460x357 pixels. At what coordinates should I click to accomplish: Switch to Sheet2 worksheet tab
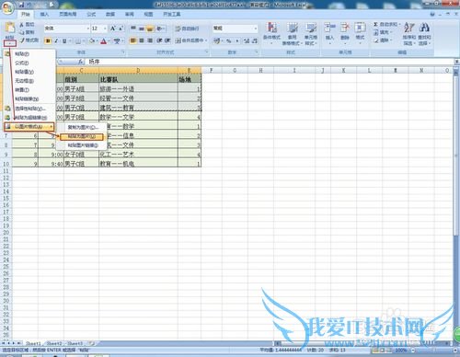[x=54, y=343]
